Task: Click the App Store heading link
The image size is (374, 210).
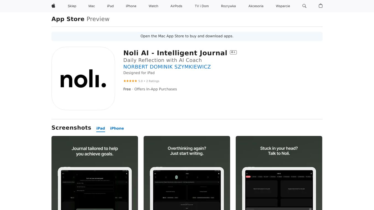Action: coord(68,19)
